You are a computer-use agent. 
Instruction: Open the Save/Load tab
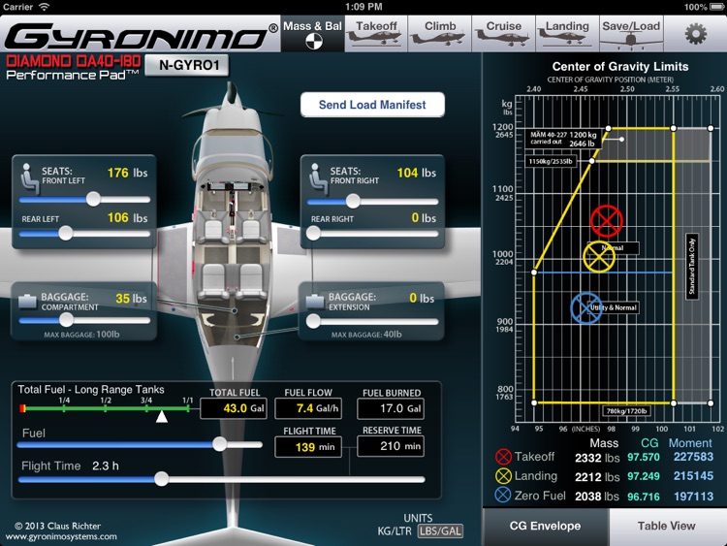631,33
